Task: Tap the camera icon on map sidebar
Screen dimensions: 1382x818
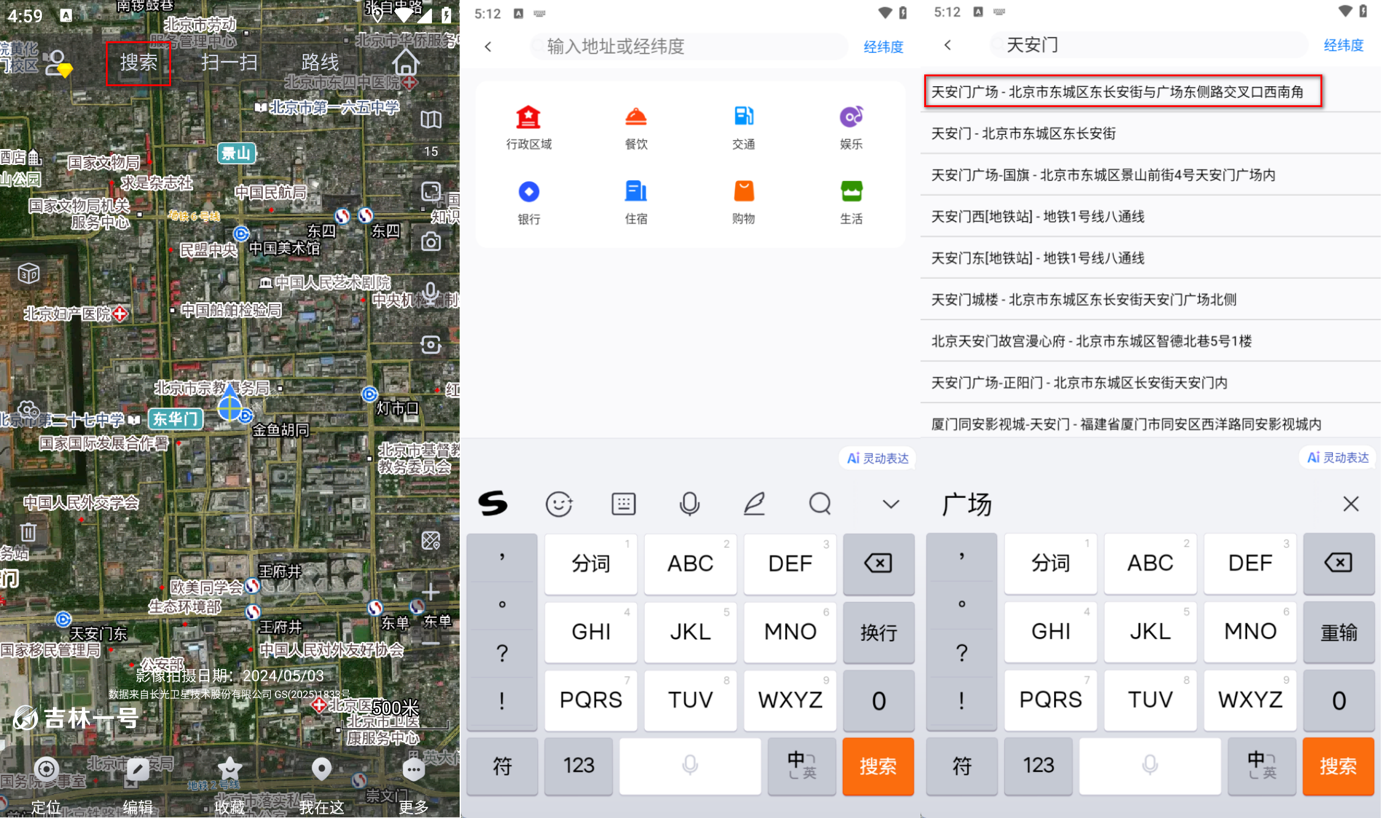Action: tap(431, 241)
